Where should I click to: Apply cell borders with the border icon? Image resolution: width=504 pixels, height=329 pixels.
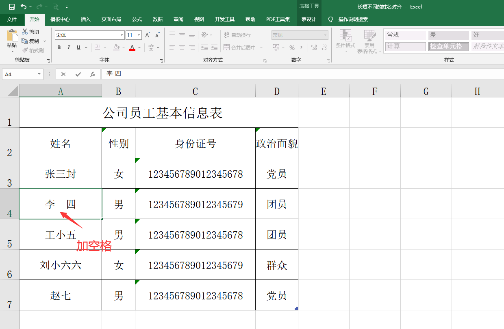click(x=97, y=47)
